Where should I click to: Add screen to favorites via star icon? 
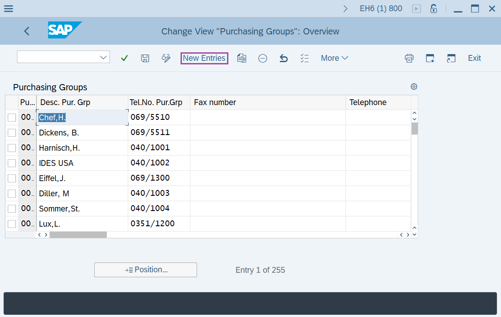click(x=430, y=58)
